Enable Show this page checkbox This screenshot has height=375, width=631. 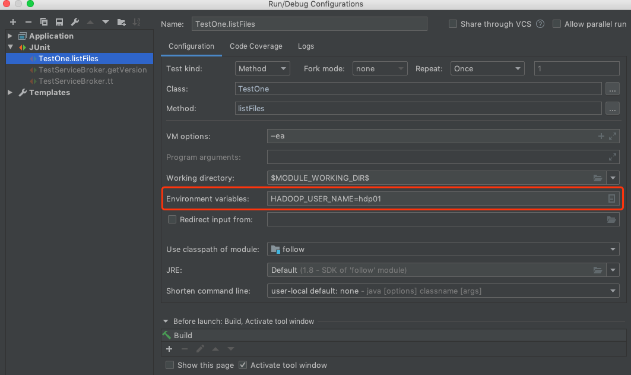click(x=170, y=365)
